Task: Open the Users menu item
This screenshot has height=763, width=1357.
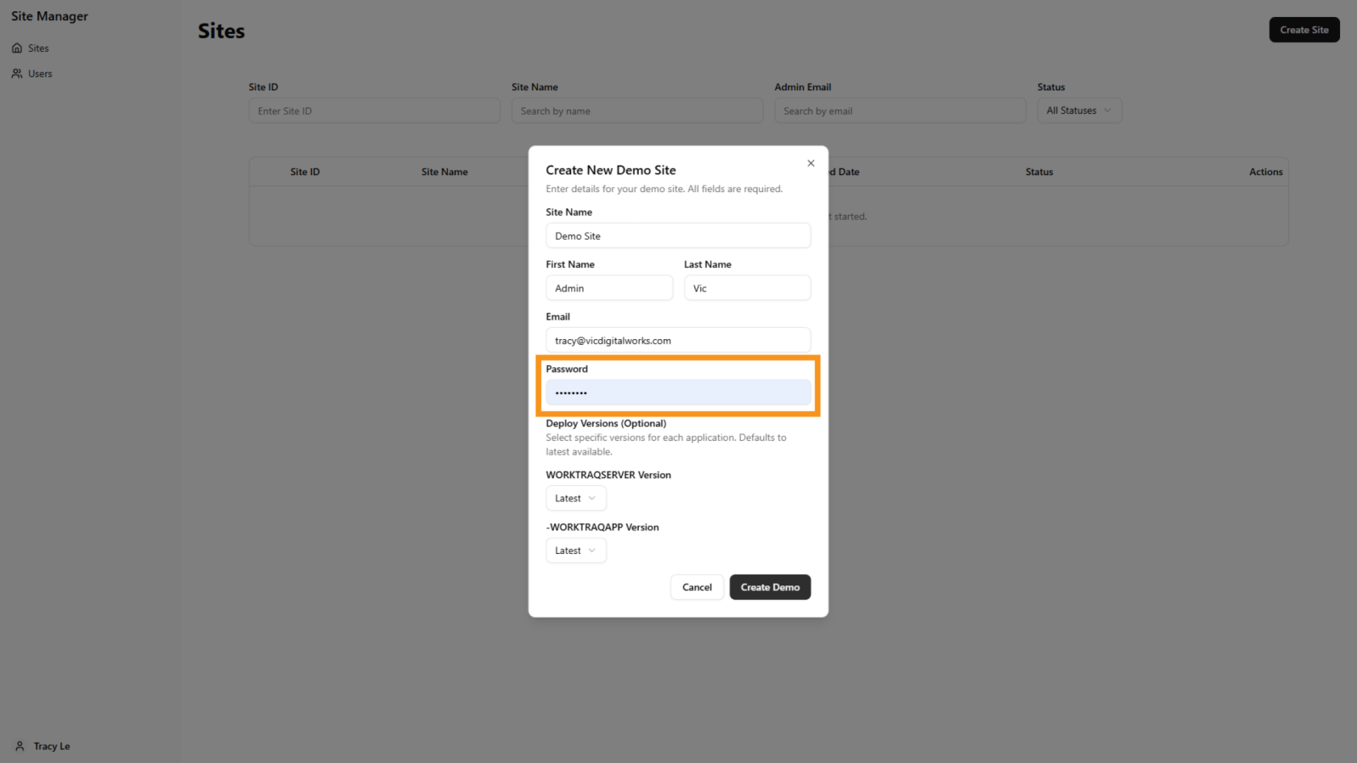Action: (x=40, y=73)
